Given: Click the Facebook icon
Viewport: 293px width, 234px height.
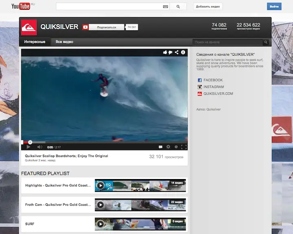Looking at the screenshot, I should coord(199,80).
